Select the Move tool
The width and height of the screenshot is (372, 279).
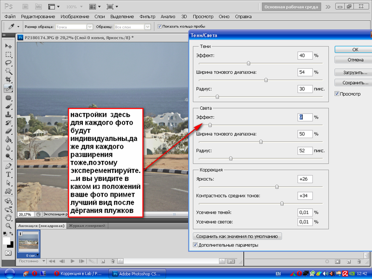click(8, 46)
